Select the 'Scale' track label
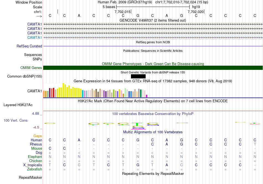The width and height of the screenshot is (263, 184). click(37, 7)
